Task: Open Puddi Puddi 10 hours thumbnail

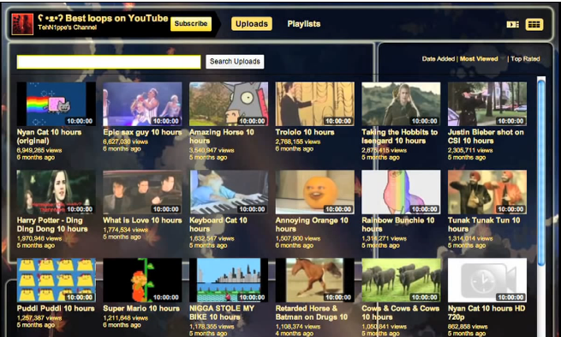Action: click(x=57, y=280)
